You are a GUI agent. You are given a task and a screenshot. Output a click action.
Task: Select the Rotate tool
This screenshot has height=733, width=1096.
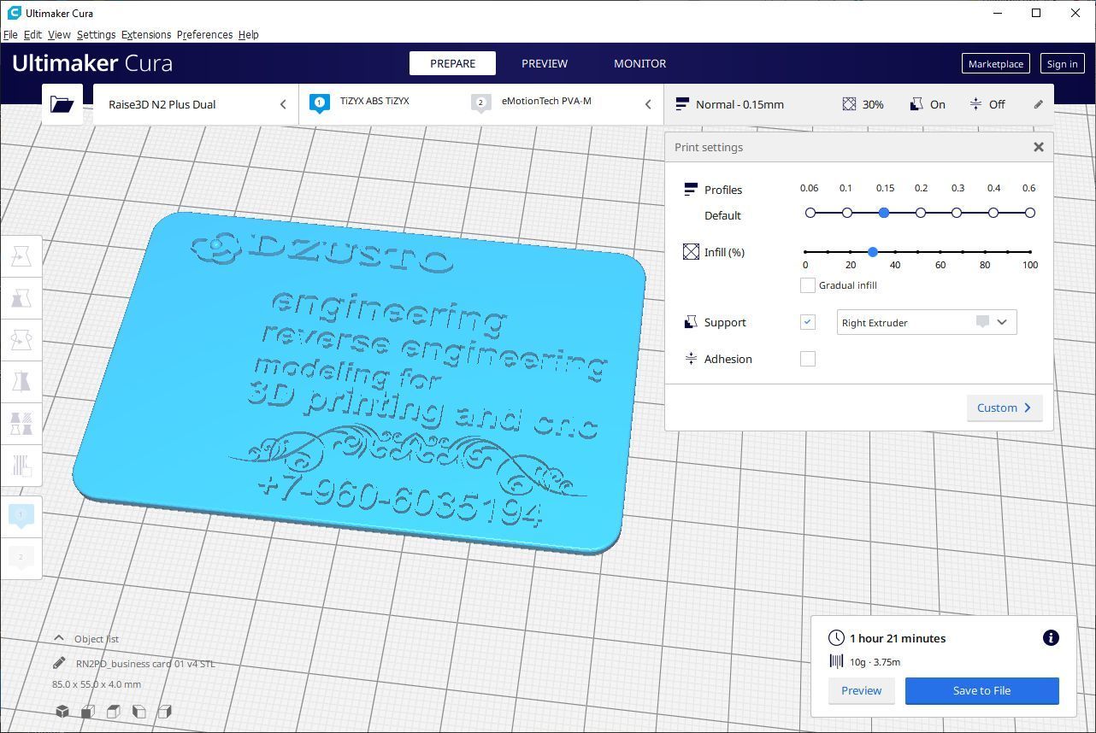(x=21, y=340)
